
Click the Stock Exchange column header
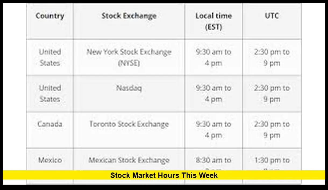click(x=129, y=16)
